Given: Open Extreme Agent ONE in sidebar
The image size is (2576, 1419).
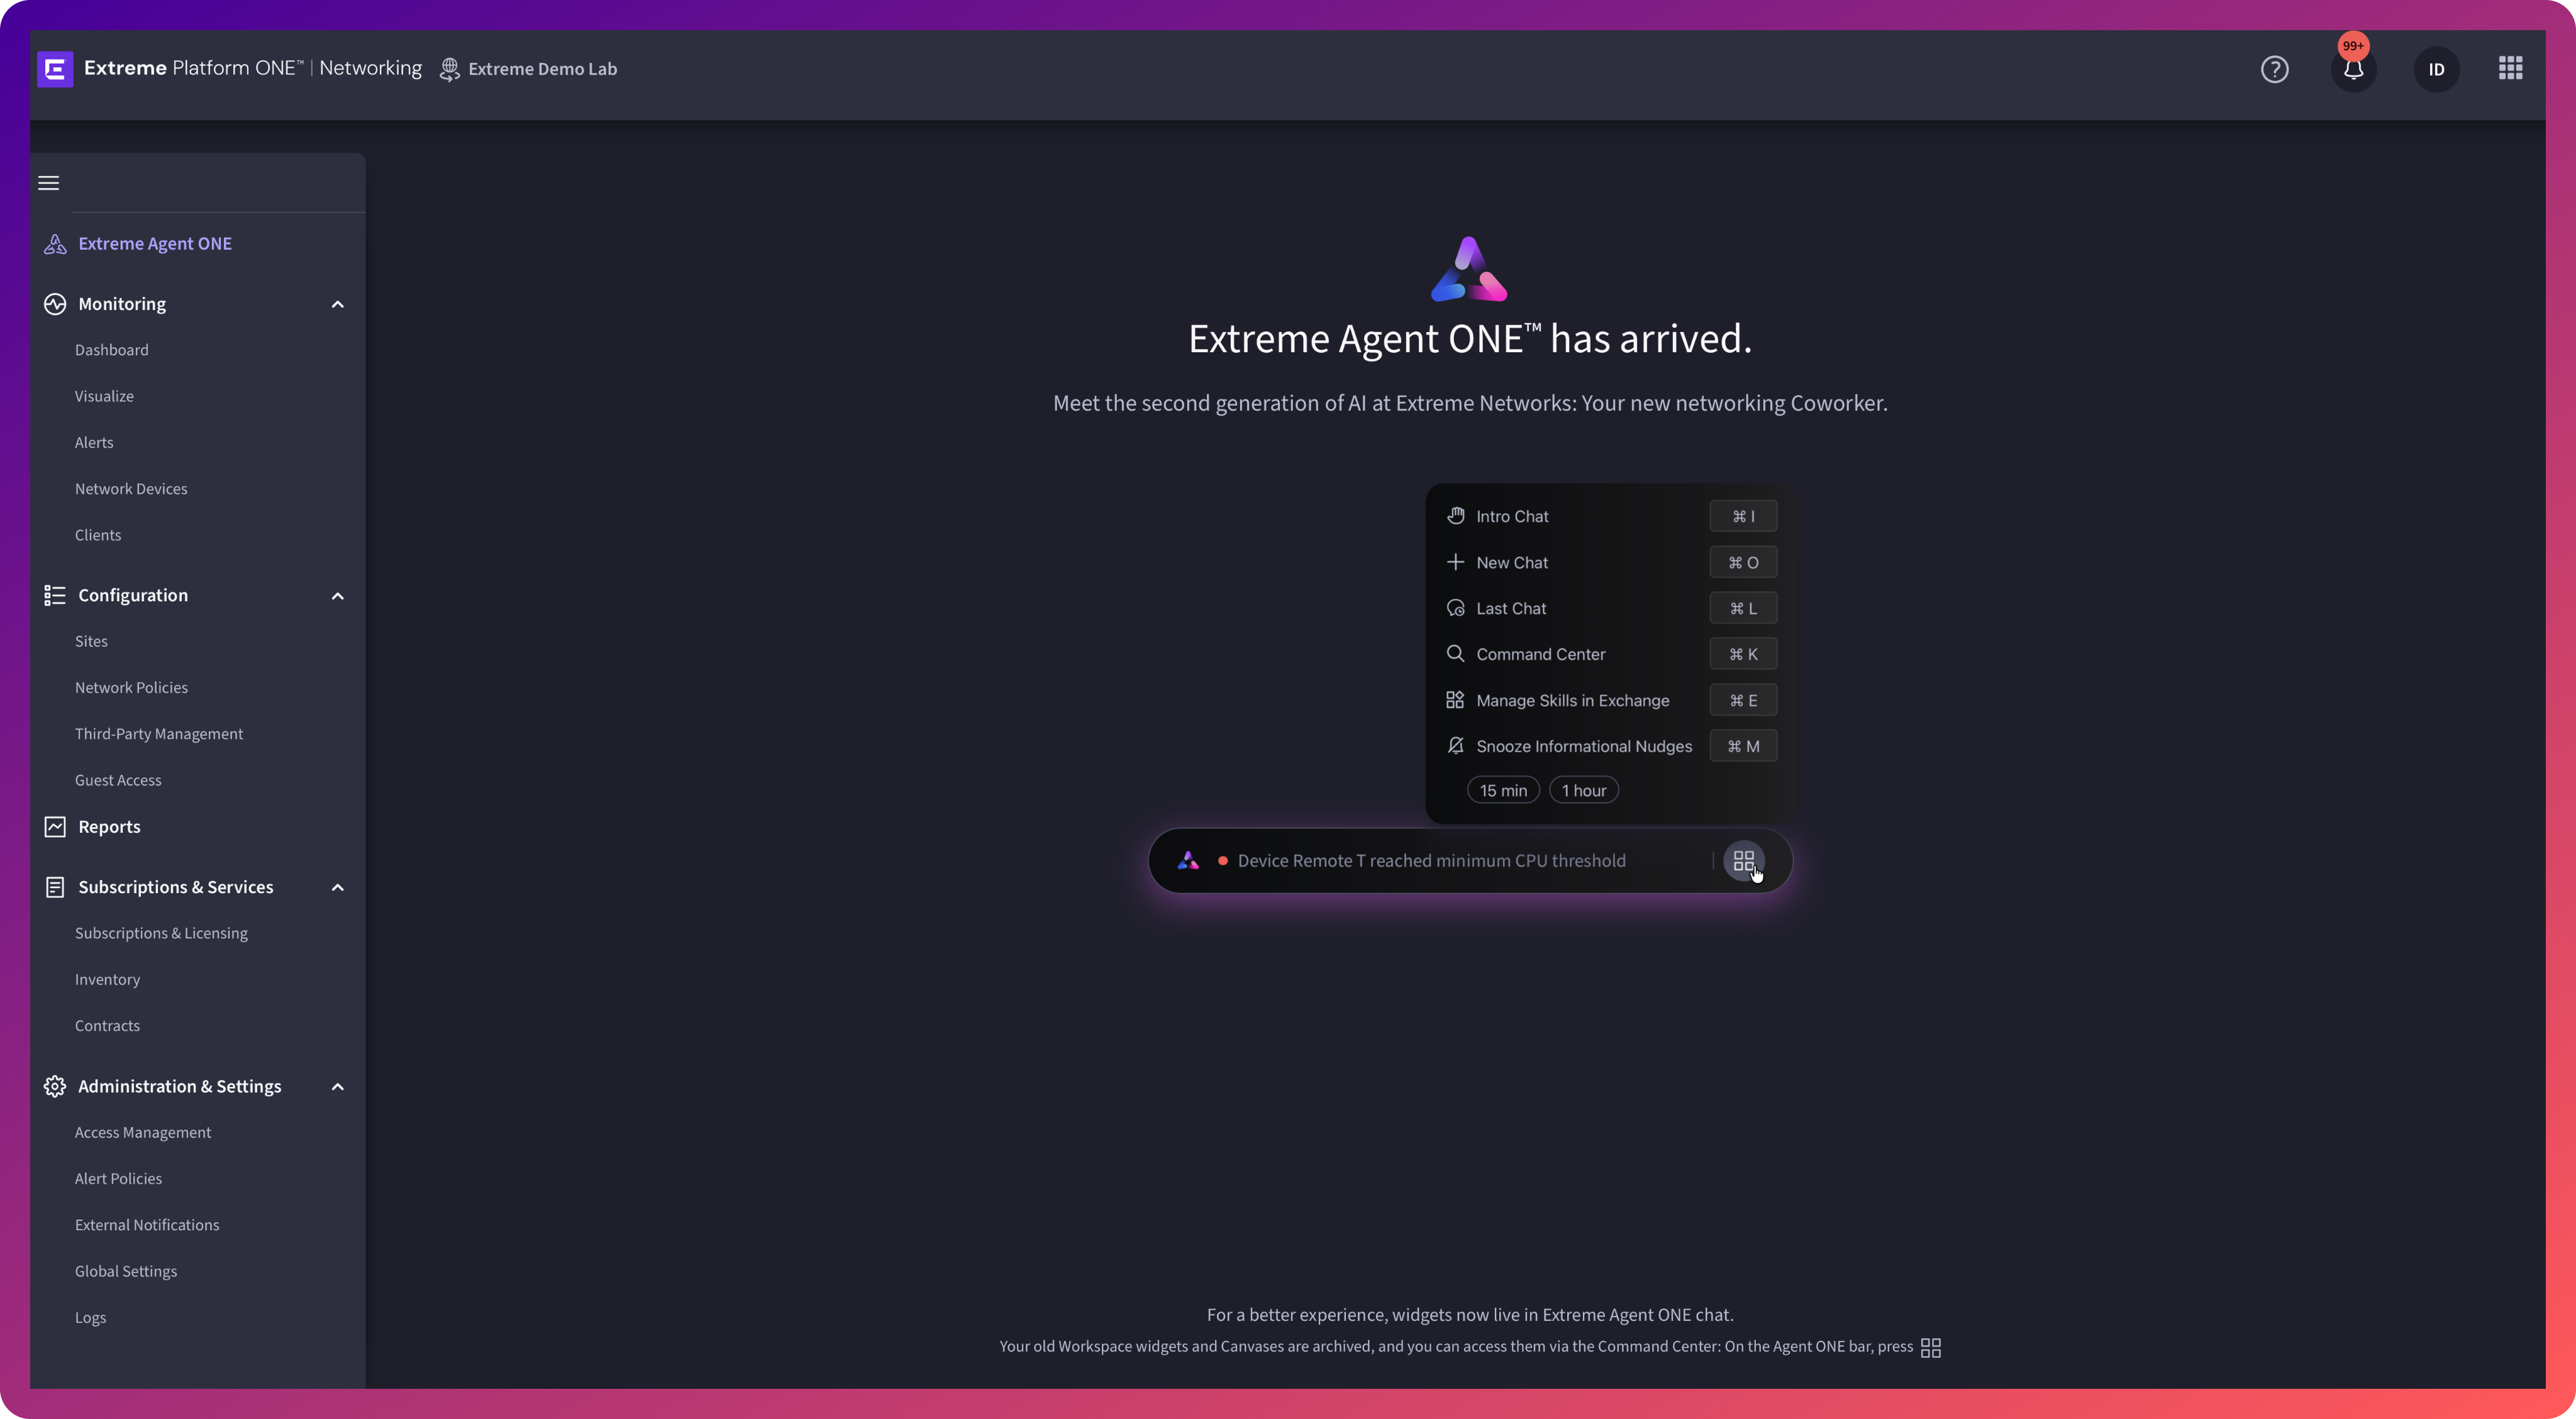Looking at the screenshot, I should coord(155,244).
